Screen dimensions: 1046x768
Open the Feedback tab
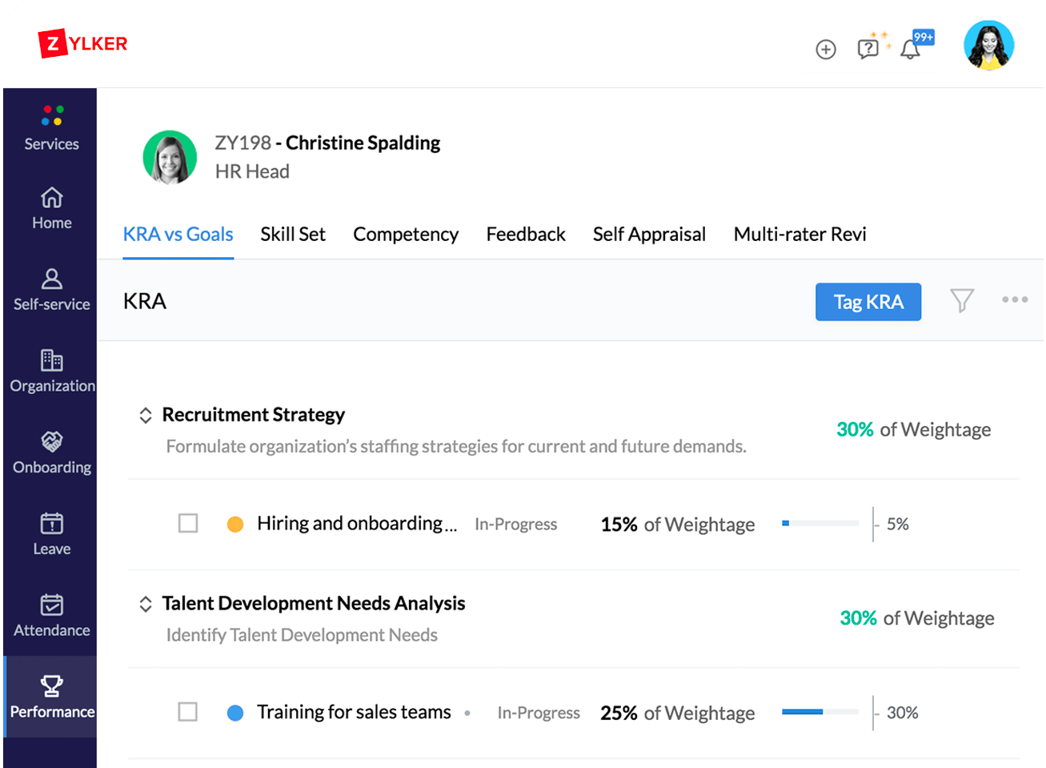click(x=526, y=234)
